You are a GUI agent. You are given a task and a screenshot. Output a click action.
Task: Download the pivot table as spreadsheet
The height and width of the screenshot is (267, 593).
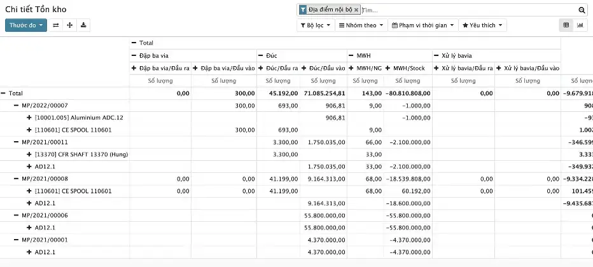coord(84,25)
